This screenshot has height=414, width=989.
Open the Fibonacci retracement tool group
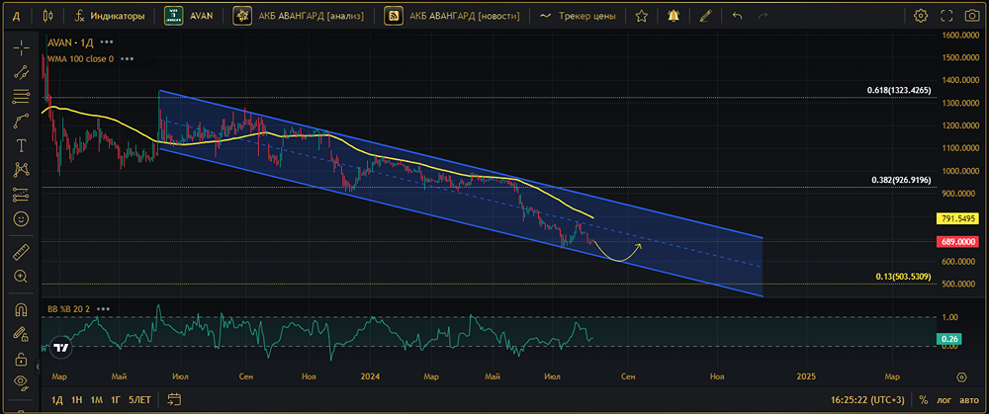point(22,97)
